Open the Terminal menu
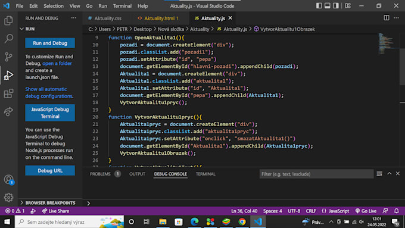The image size is (405, 228). click(x=122, y=6)
